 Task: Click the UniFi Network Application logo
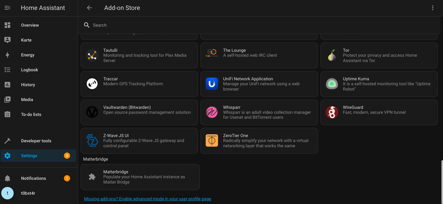click(212, 84)
